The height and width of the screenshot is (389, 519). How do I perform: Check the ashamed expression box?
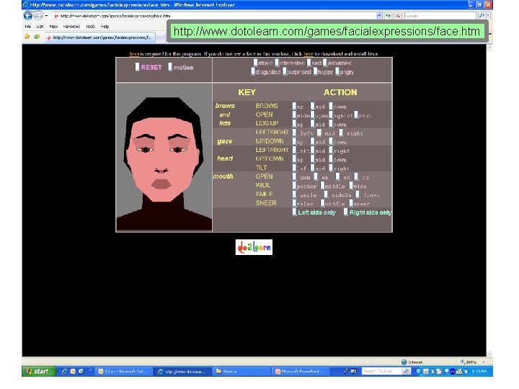pos(324,62)
